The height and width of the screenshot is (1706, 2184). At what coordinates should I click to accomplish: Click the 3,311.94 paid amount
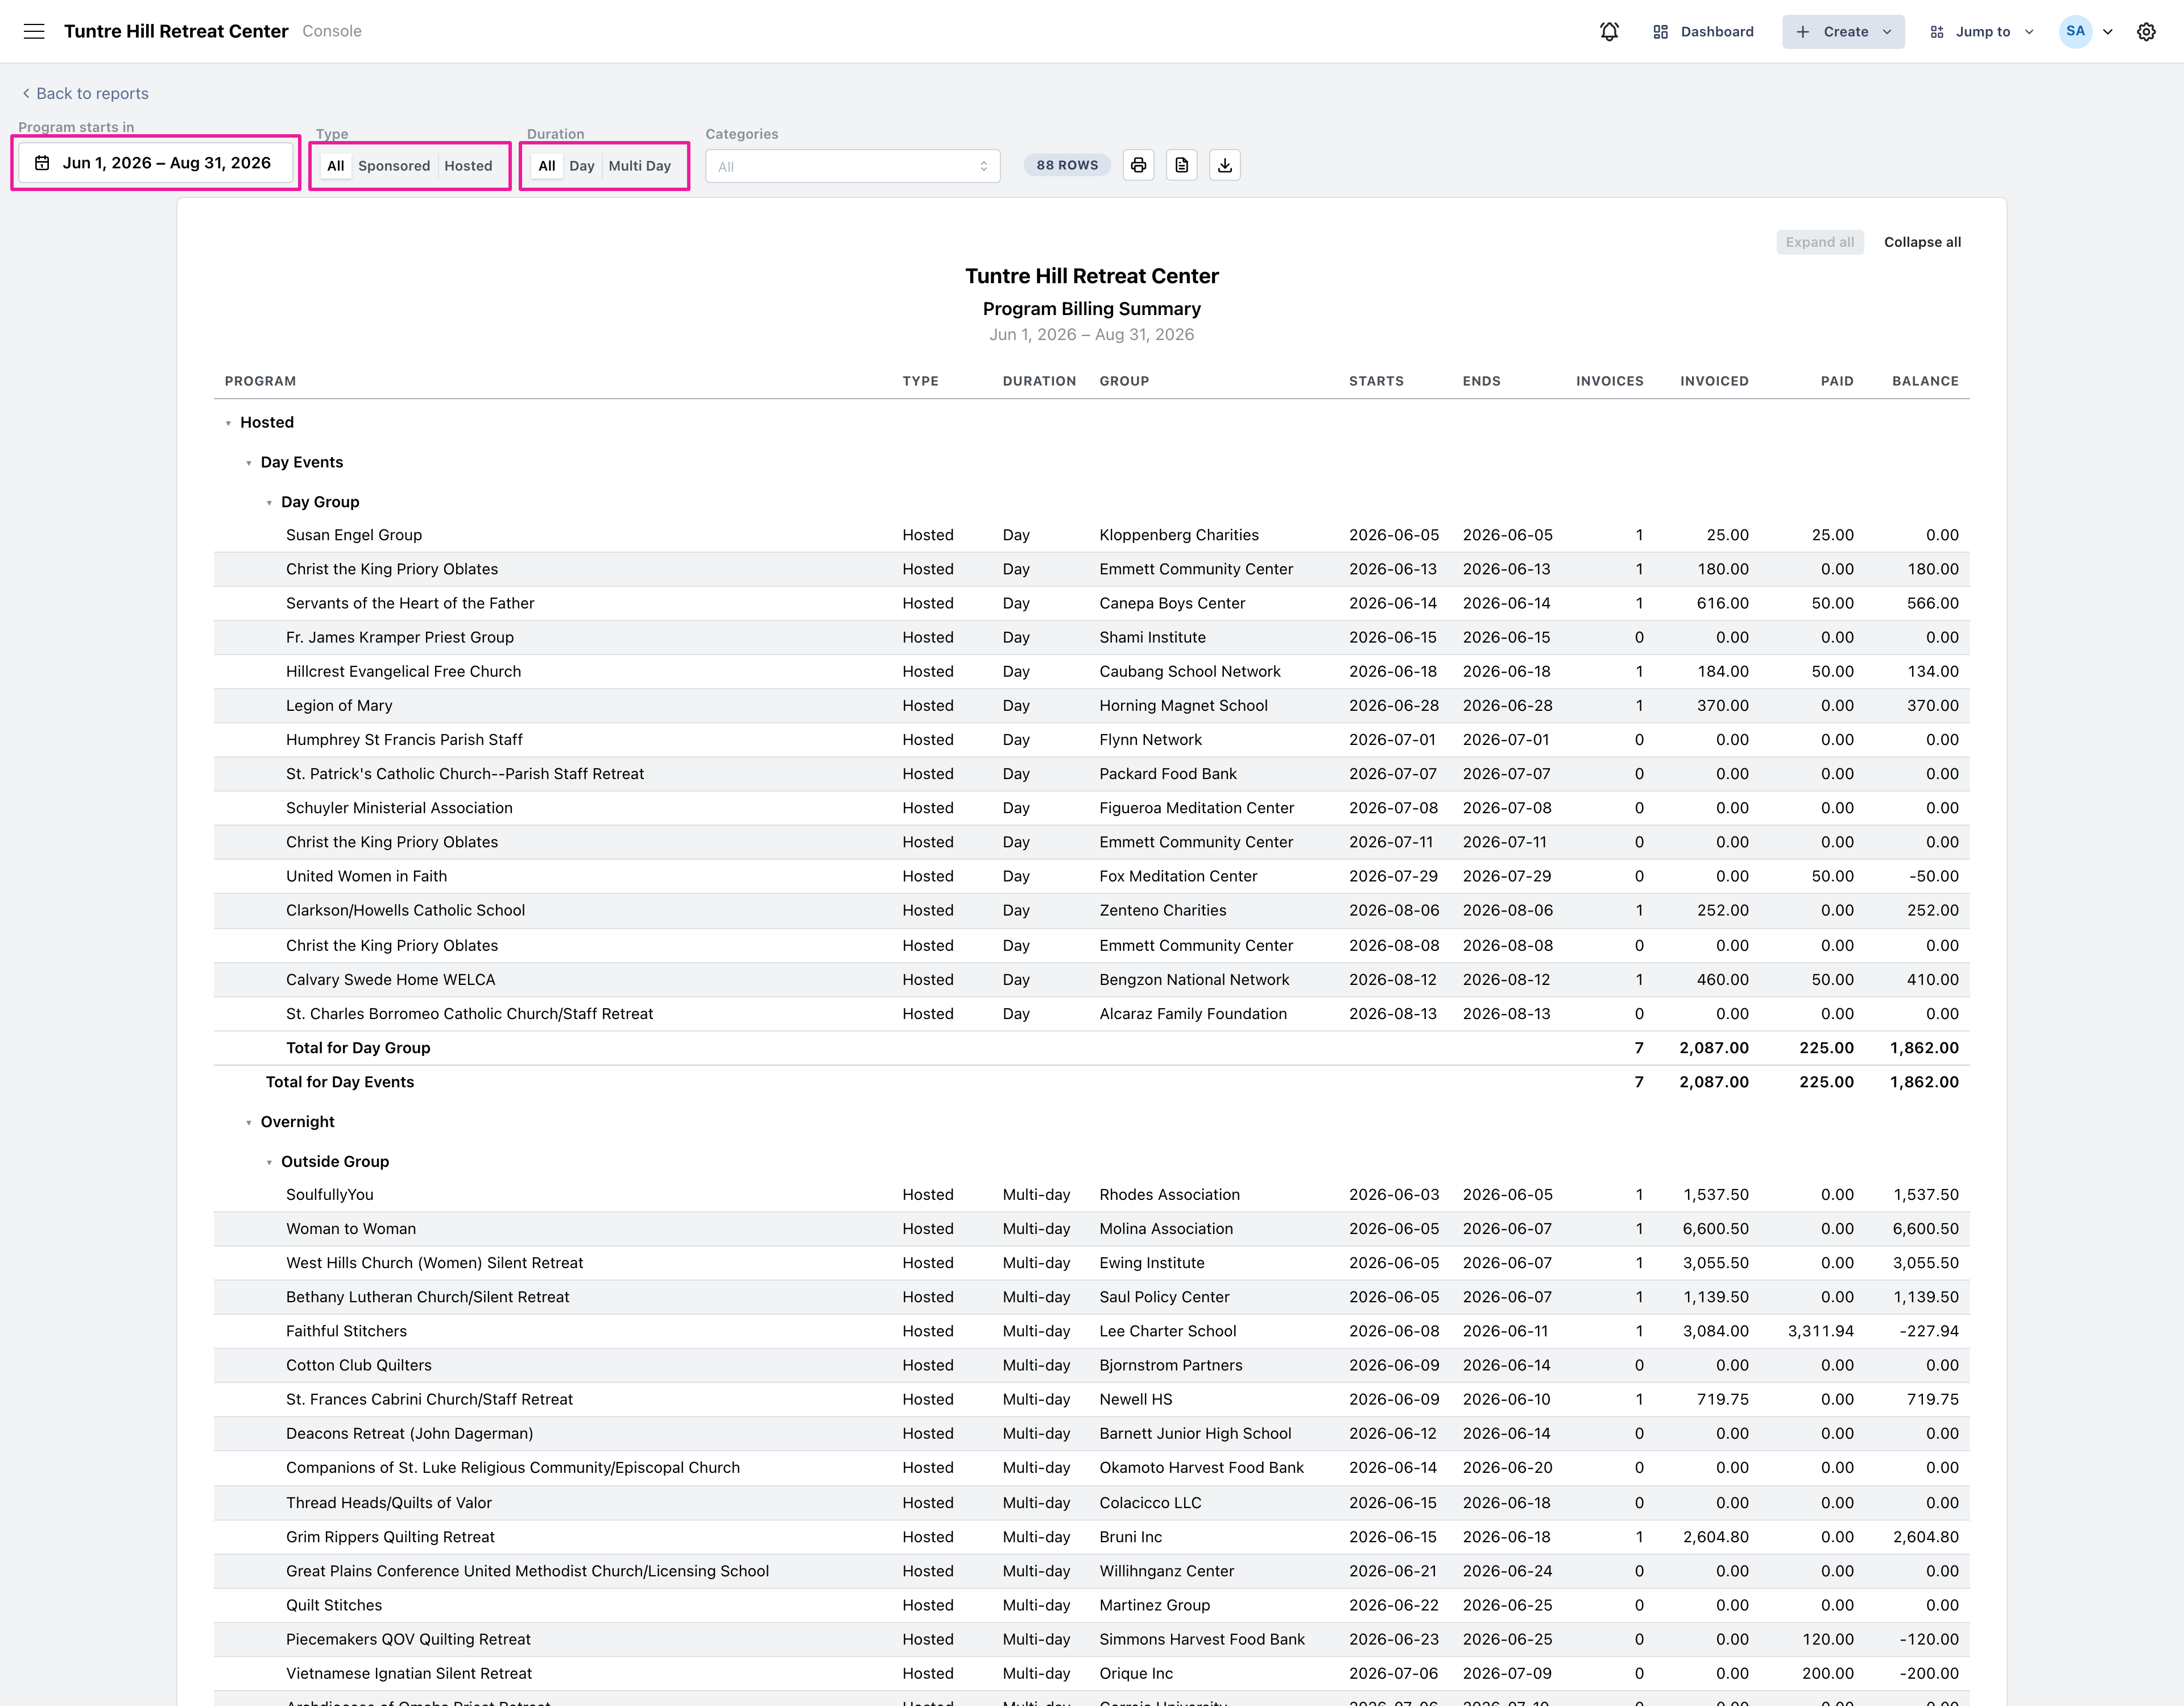tap(1820, 1331)
